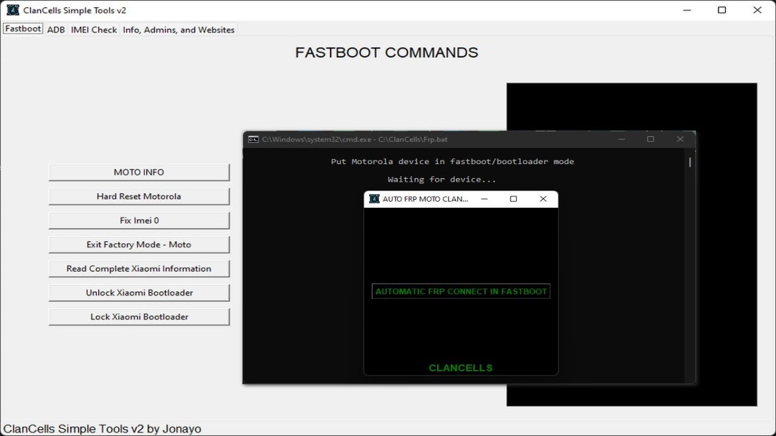Click Unlock Xiaomi Bootloader
The width and height of the screenshot is (776, 436).
139,292
